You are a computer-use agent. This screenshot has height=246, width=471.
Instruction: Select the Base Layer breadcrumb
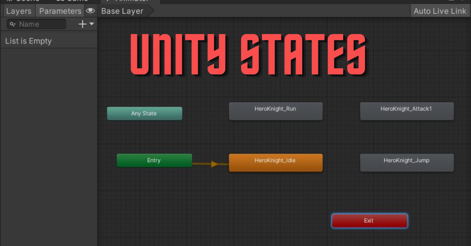122,11
